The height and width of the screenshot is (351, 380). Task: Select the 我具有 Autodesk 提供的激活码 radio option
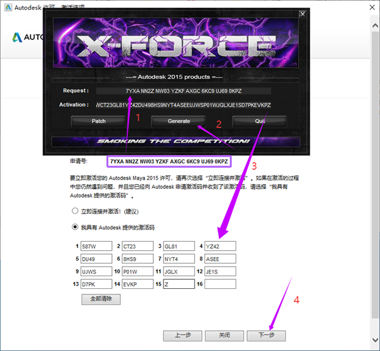click(75, 226)
